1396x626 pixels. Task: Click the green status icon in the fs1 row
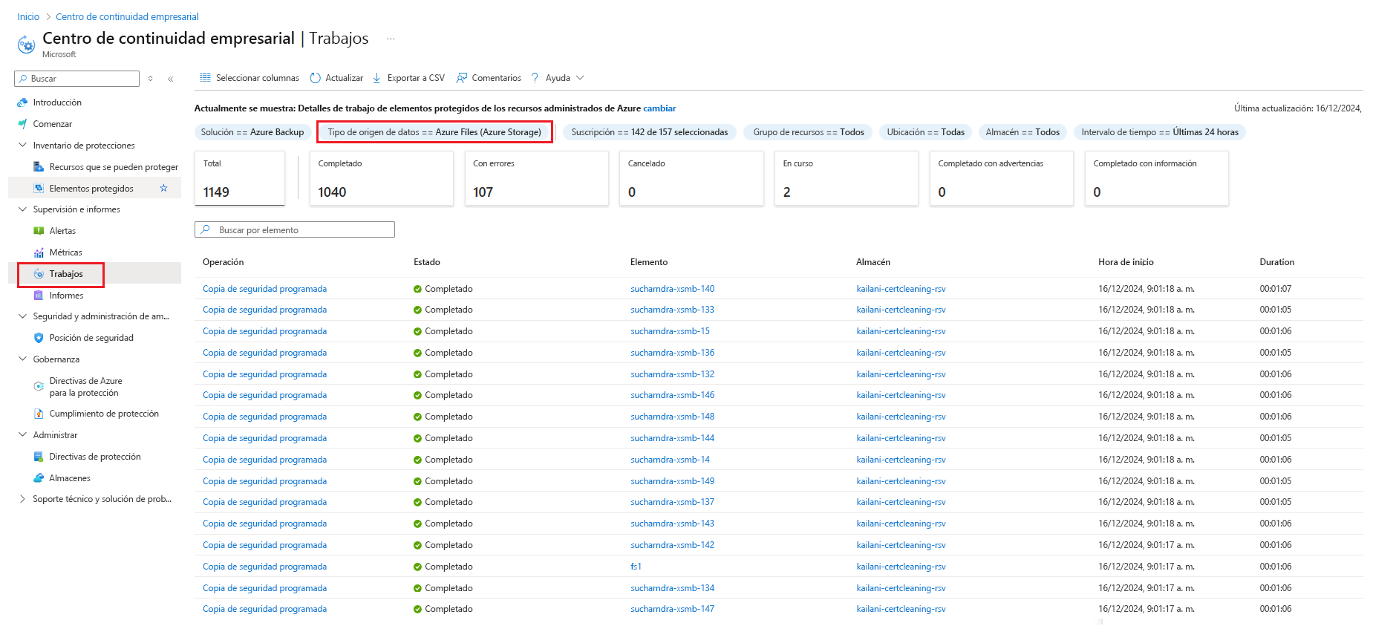[417, 567]
